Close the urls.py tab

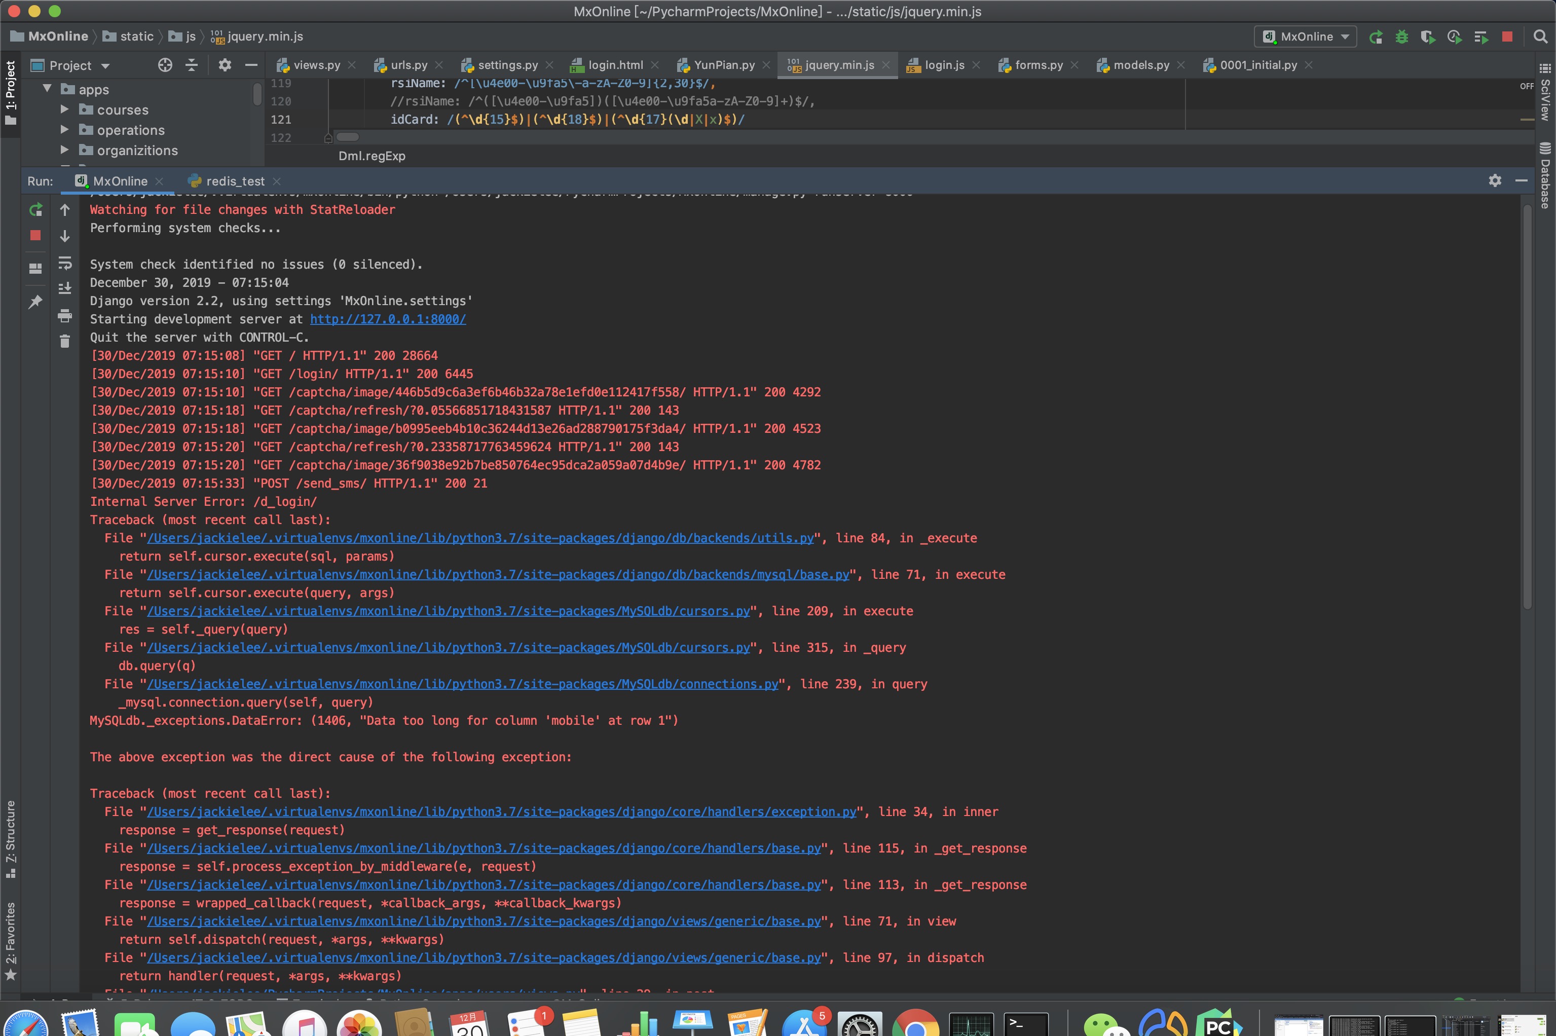pyautogui.click(x=439, y=65)
